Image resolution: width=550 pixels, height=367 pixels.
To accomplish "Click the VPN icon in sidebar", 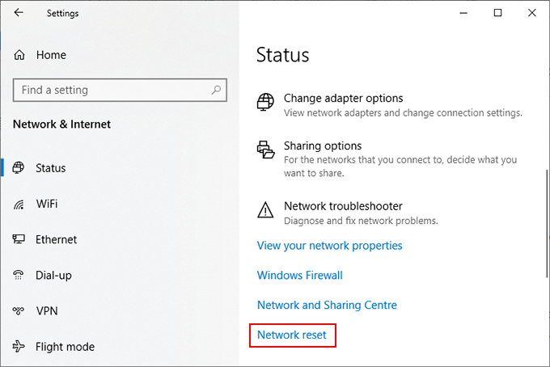I will (x=19, y=310).
